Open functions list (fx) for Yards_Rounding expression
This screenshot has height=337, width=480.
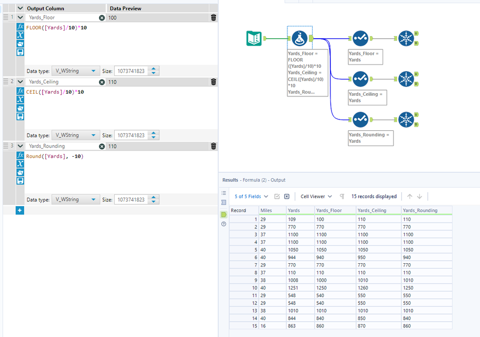coord(20,156)
